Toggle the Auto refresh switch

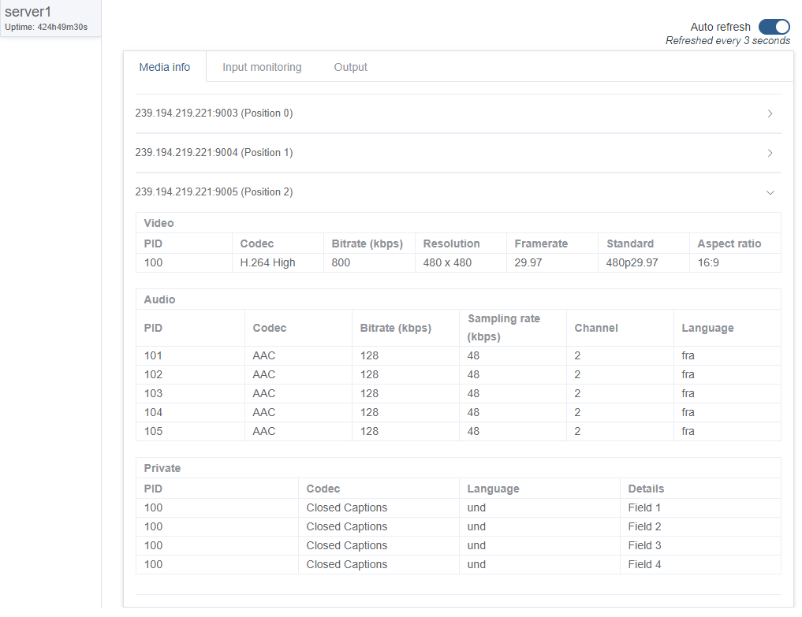pyautogui.click(x=774, y=27)
